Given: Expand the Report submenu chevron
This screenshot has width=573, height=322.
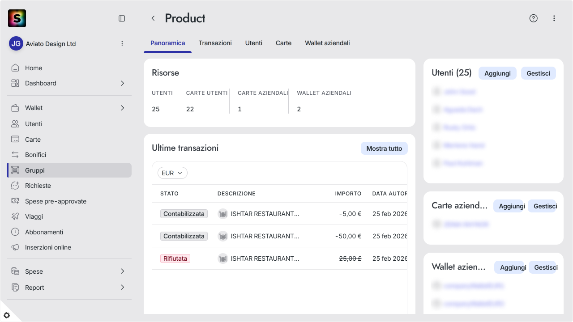Looking at the screenshot, I should [123, 288].
